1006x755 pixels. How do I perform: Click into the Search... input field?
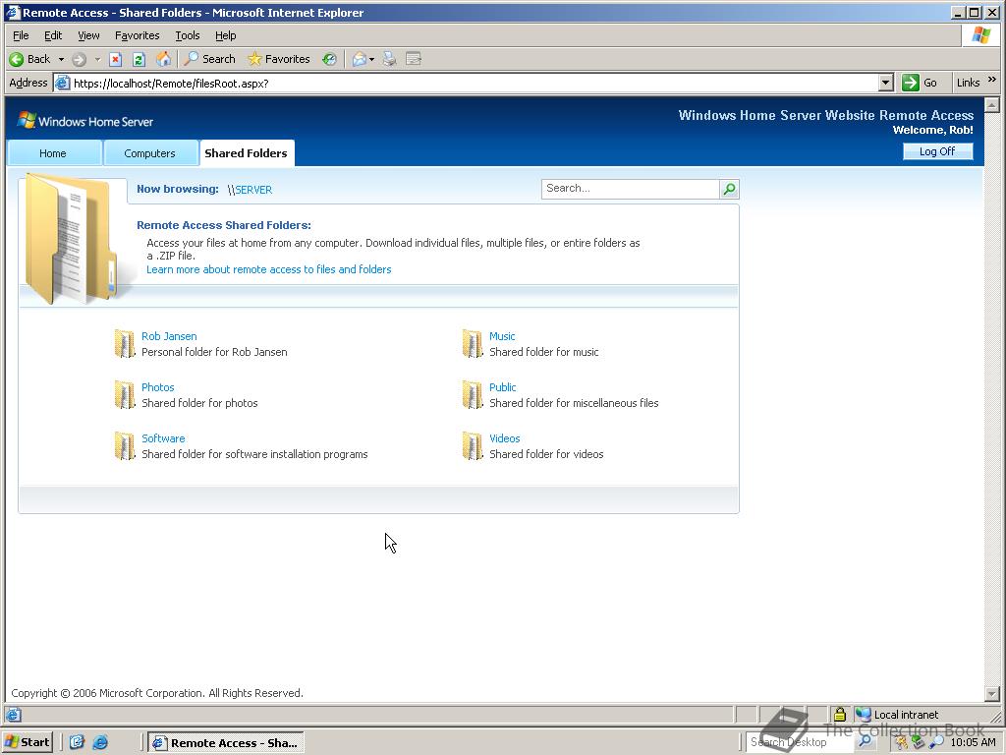click(x=631, y=189)
